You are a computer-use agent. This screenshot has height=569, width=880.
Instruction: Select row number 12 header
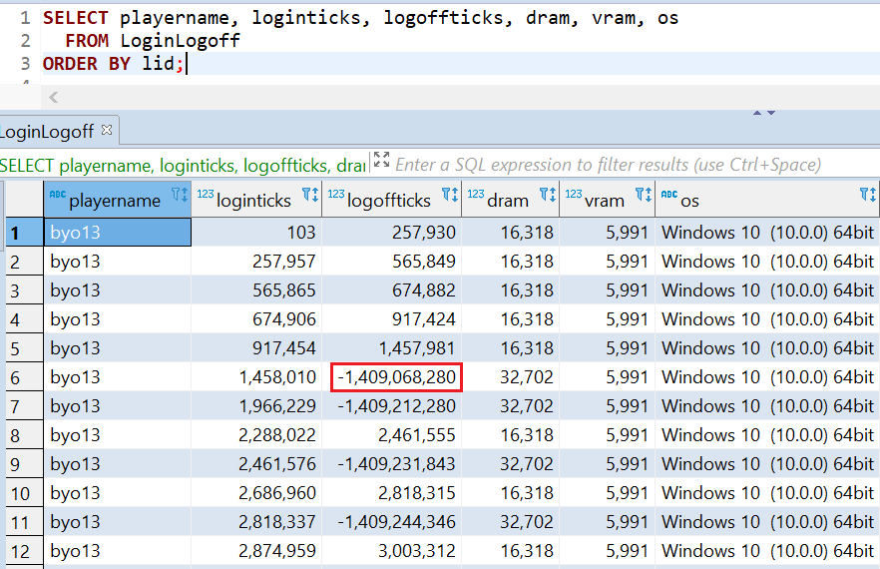pyautogui.click(x=22, y=551)
